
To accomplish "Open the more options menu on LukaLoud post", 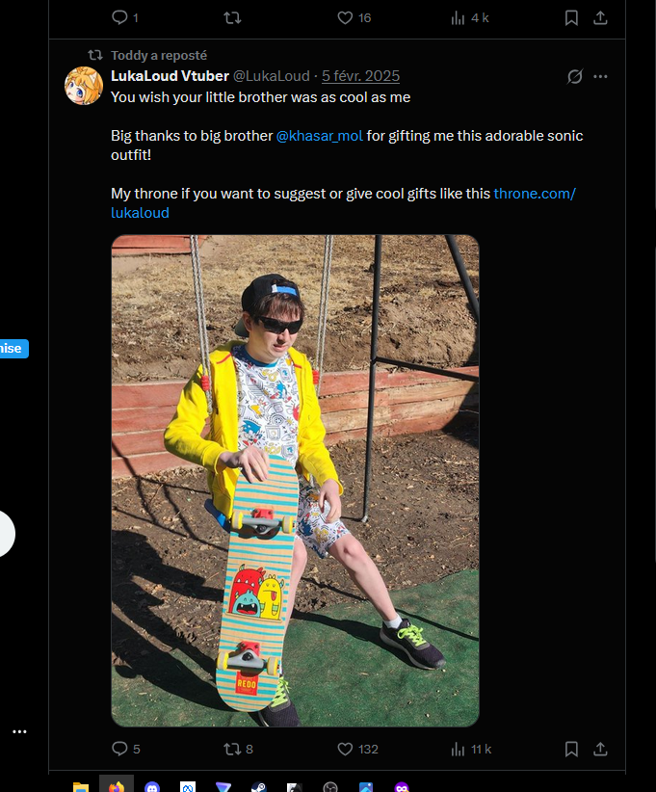I will pos(601,76).
